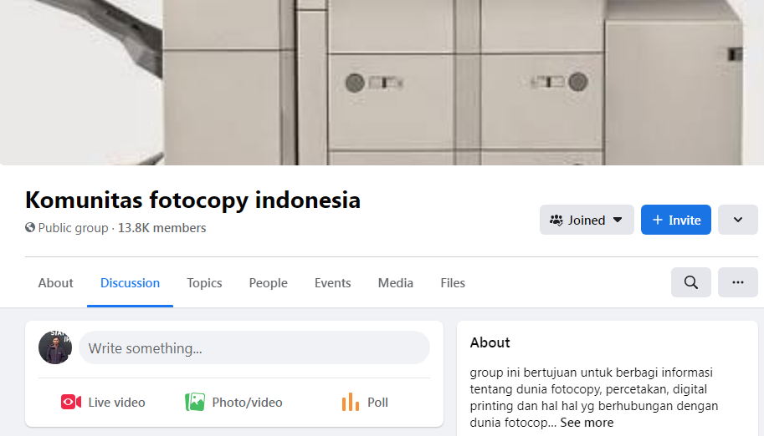Click the Joined caret arrow

(x=618, y=220)
